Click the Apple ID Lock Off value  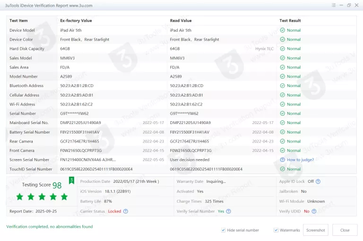[311, 181]
